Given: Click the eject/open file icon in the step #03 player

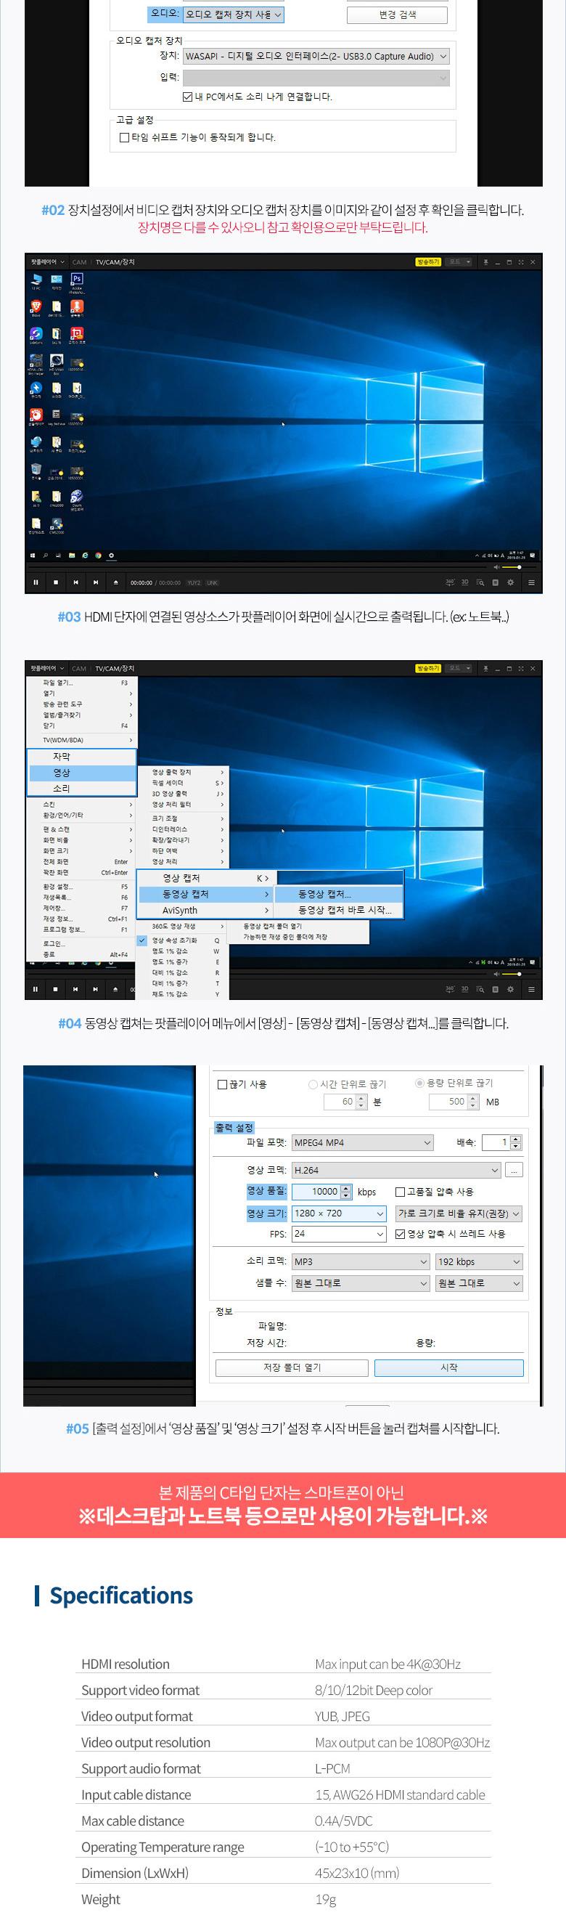Looking at the screenshot, I should [115, 582].
